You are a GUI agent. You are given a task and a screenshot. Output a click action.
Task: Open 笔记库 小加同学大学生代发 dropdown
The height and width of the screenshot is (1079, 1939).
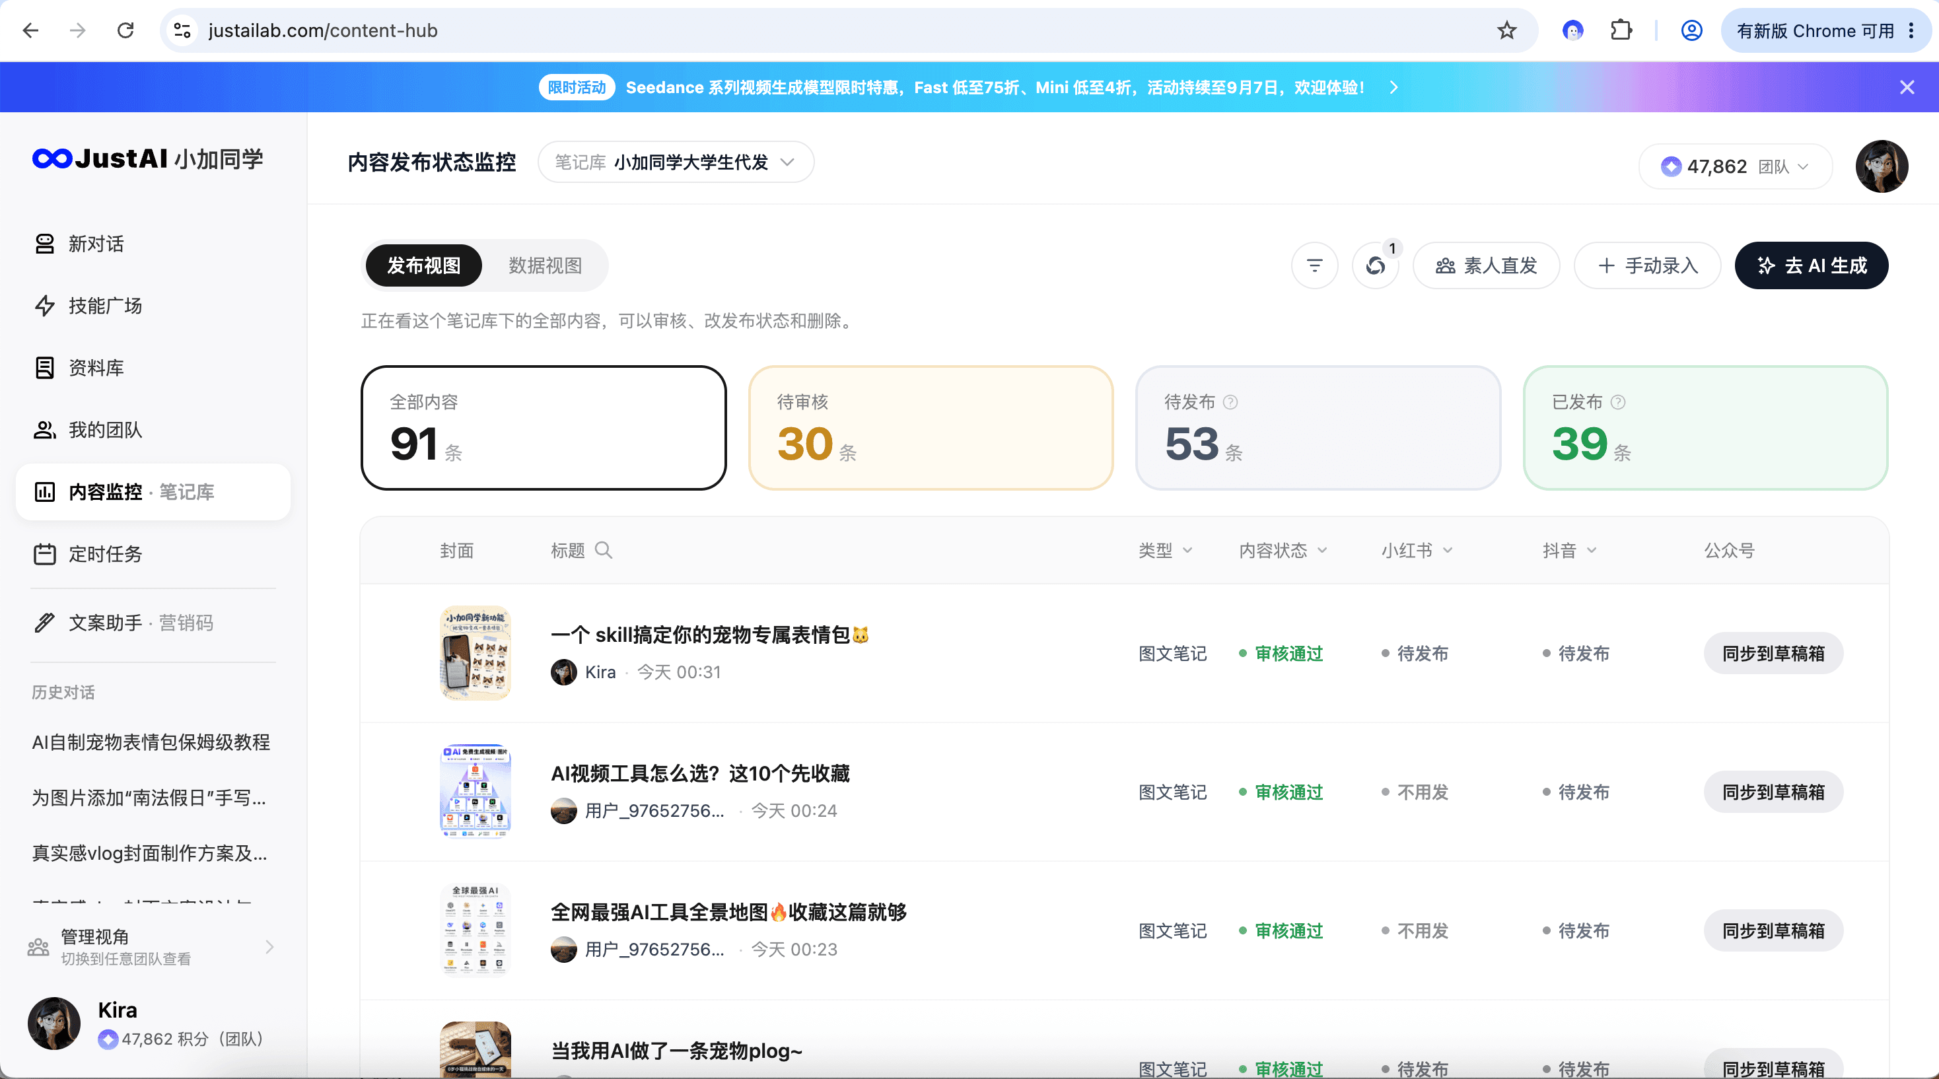(x=675, y=162)
